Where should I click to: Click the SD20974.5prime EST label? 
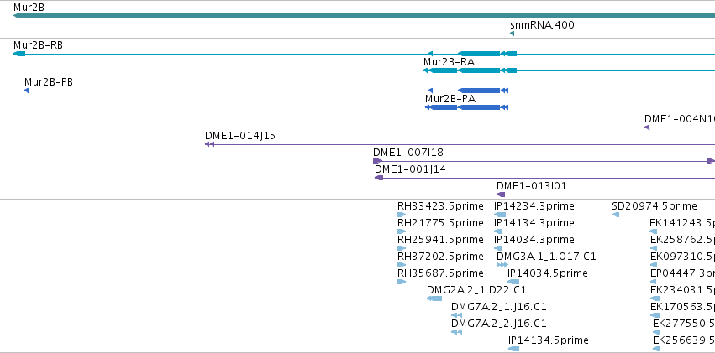click(655, 206)
